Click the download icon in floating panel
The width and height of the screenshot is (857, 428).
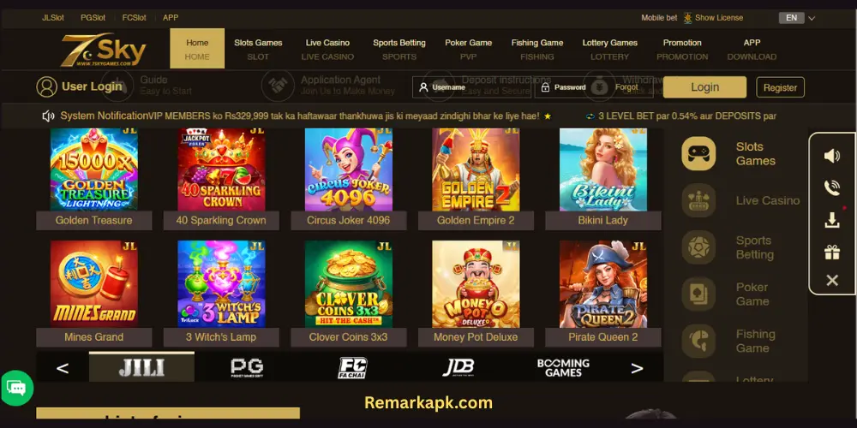(832, 220)
